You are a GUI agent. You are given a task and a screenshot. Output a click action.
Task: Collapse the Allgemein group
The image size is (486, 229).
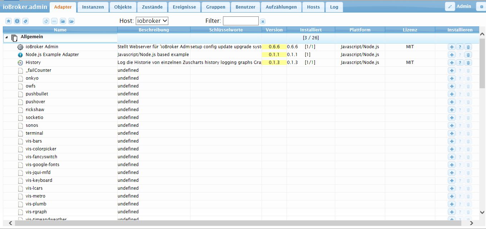tap(6, 37)
